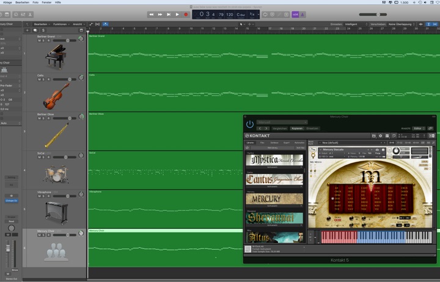Image resolution: width=440 pixels, height=282 pixels.
Task: Select the Files tab in the Kontakt browser
Action: point(262,143)
